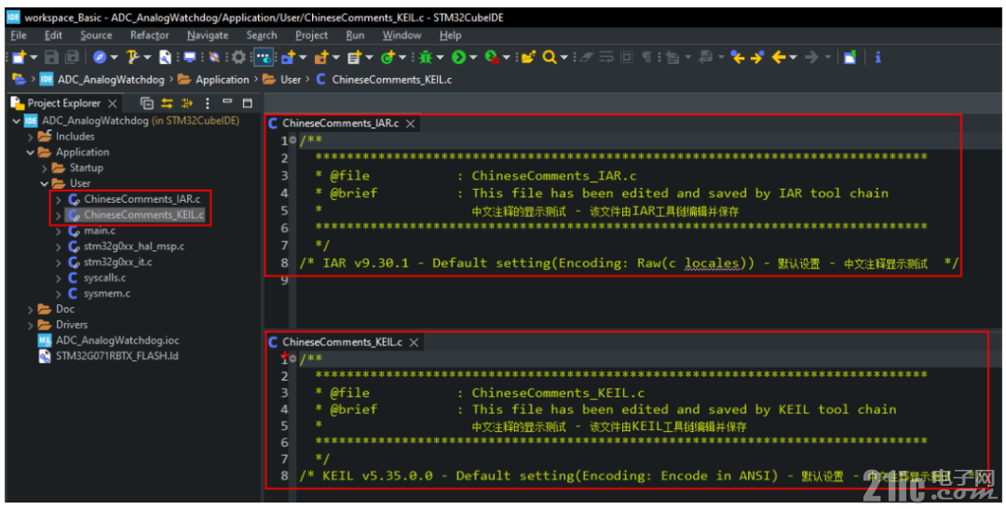Toggle Block Selection Mode button

tap(627, 57)
